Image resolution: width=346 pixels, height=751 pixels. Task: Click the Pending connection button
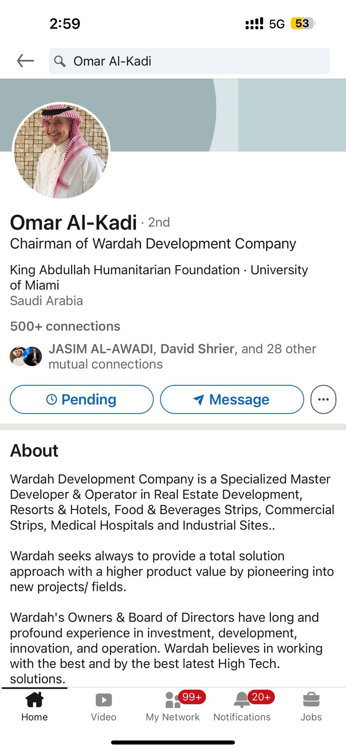pos(82,399)
